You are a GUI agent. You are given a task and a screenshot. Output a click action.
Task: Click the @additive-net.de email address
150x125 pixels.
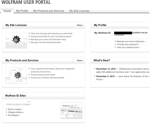click(140, 33)
